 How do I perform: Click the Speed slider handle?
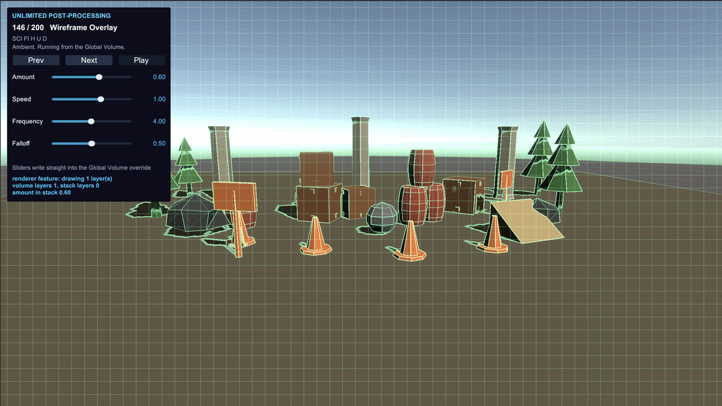(101, 99)
